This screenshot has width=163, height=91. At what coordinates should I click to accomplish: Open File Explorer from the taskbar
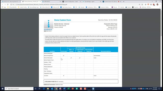point(48,89)
